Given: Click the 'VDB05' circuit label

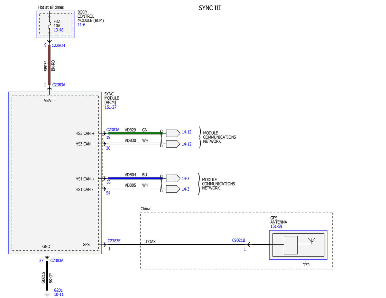Looking at the screenshot, I should [130, 185].
